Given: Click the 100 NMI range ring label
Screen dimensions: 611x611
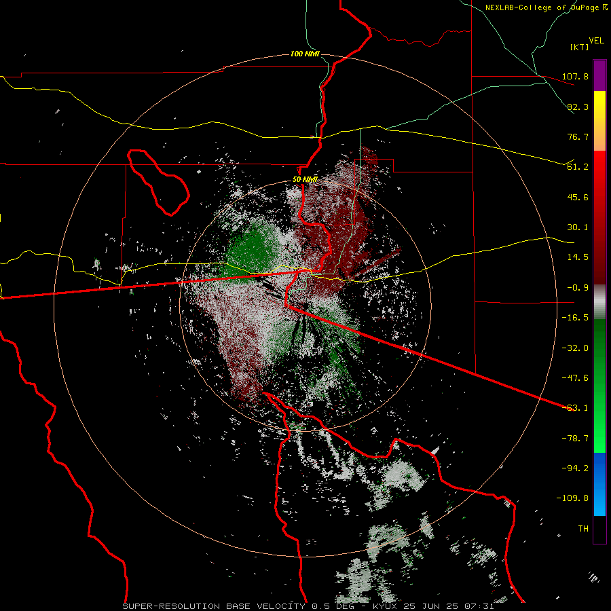Looking at the screenshot, I should pyautogui.click(x=305, y=54).
